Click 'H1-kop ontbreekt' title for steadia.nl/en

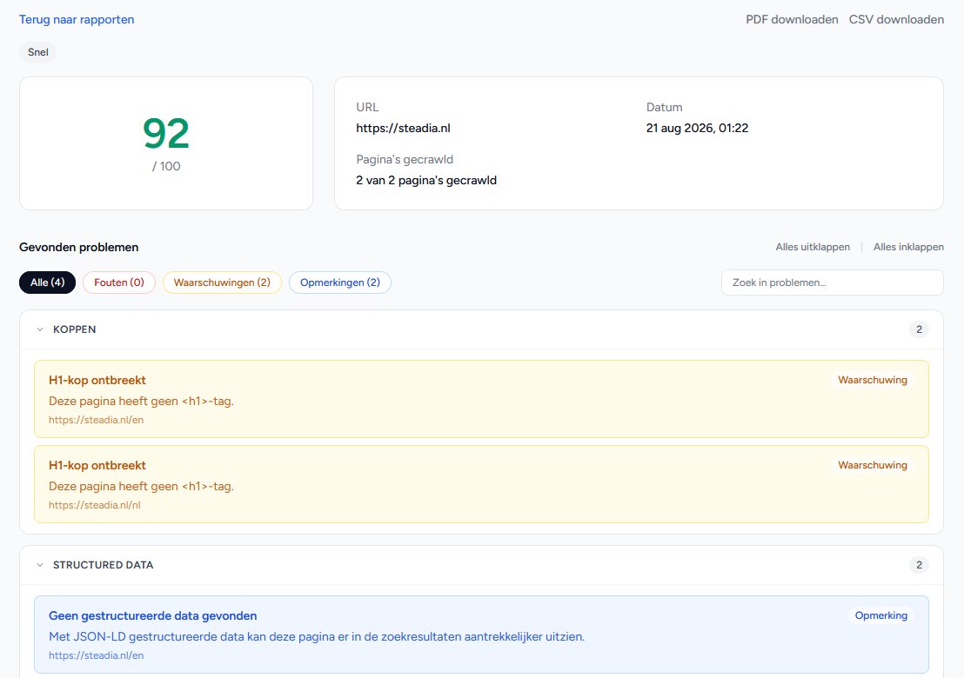(97, 381)
